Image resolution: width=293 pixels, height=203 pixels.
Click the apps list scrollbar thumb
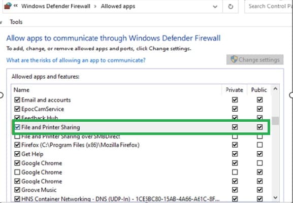point(275,121)
